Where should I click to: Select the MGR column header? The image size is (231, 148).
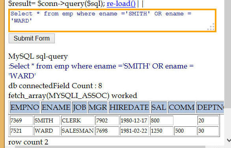click(x=98, y=107)
